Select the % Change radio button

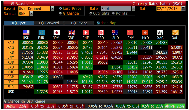coord(61,13)
